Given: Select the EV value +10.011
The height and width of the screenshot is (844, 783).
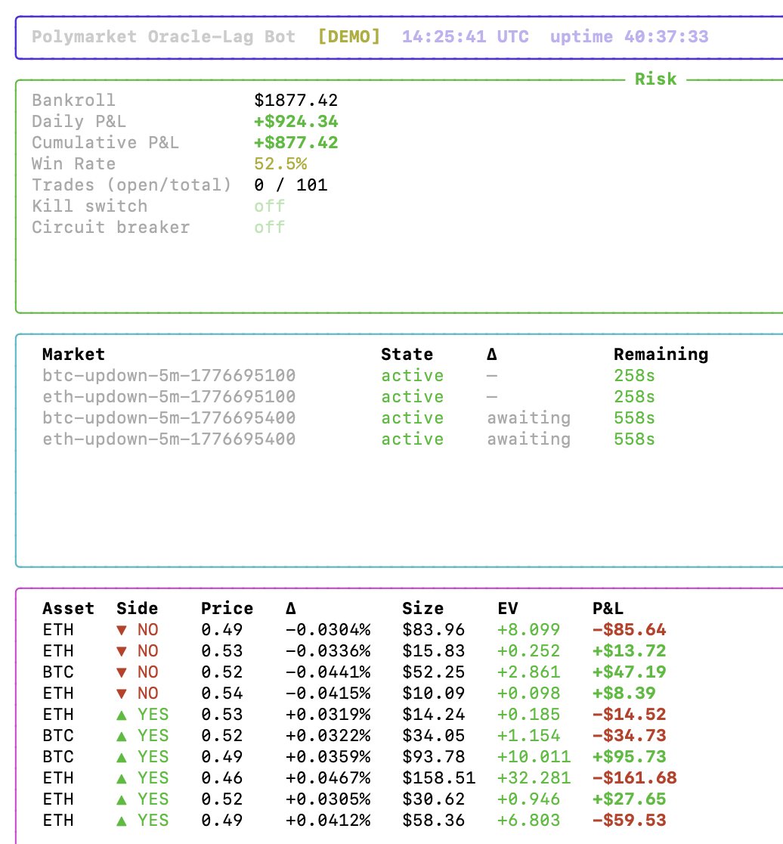Looking at the screenshot, I should tap(534, 757).
